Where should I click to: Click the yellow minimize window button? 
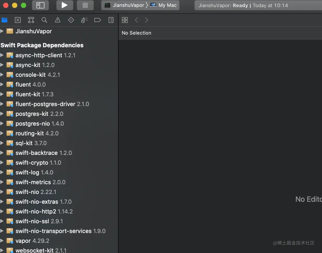click(15, 5)
